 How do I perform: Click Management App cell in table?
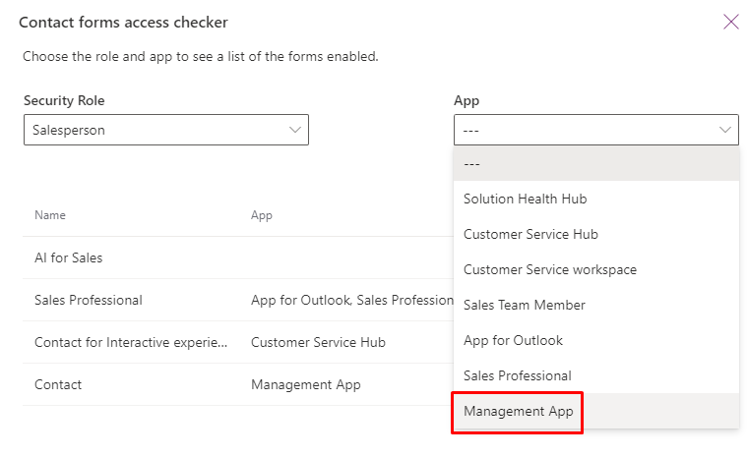coord(306,384)
